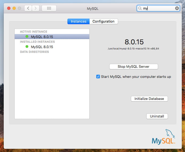Minimize the window with the yellow button

point(14,8)
